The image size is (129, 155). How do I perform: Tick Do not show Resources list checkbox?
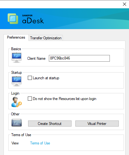[30, 98]
